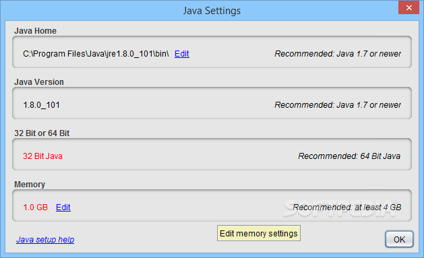Click the OK button

[399, 239]
